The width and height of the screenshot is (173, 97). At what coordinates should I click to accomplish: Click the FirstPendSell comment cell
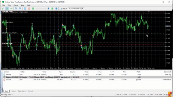167,80
